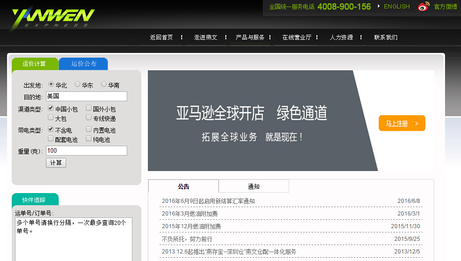
Task: Open the 产品与服务 menu item
Action: pyautogui.click(x=250, y=37)
